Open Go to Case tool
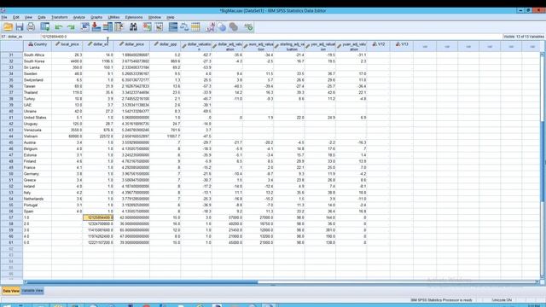 click(85, 26)
